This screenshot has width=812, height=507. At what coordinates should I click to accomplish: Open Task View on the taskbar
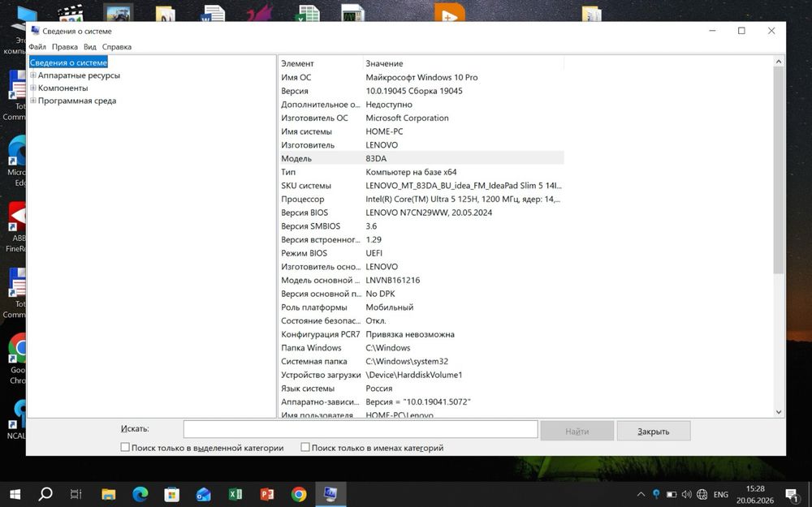point(76,495)
